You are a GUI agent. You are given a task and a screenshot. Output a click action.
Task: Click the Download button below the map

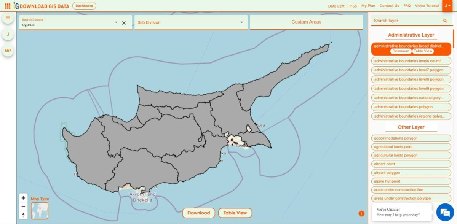[x=198, y=213]
